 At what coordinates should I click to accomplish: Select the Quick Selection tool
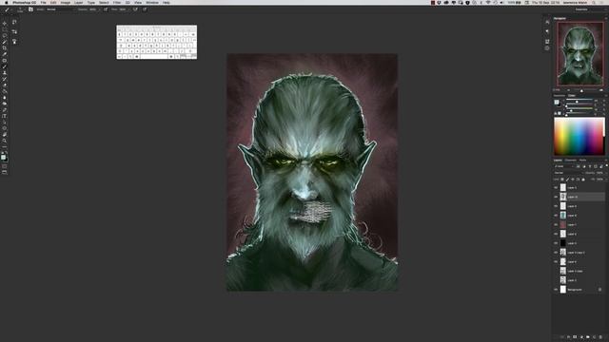tap(5, 42)
